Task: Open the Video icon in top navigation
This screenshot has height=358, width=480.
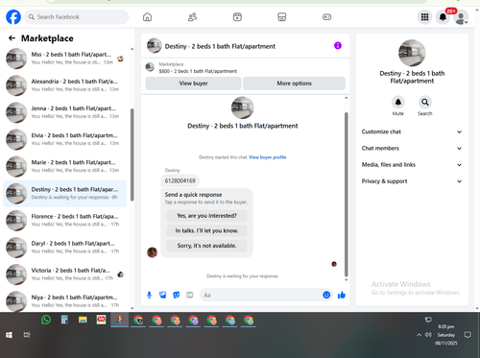Action: (x=237, y=17)
